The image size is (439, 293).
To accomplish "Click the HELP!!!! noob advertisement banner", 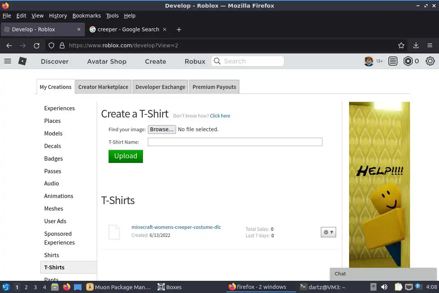I will pos(380,185).
